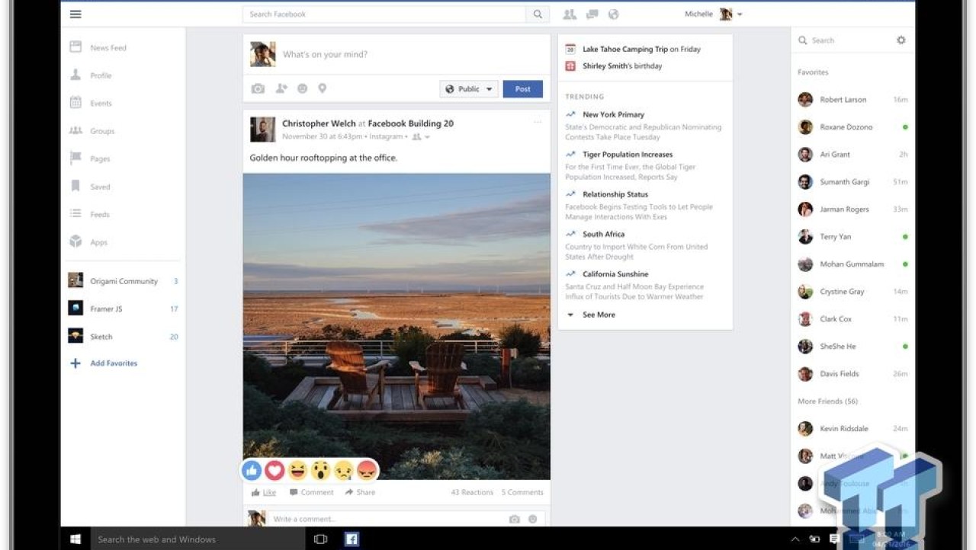Viewport: 976px width, 550px height.
Task: Click the Search Facebook field
Action: pyautogui.click(x=386, y=14)
